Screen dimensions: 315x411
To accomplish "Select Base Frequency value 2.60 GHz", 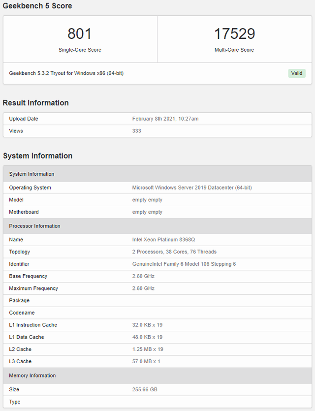I will 143,276.
